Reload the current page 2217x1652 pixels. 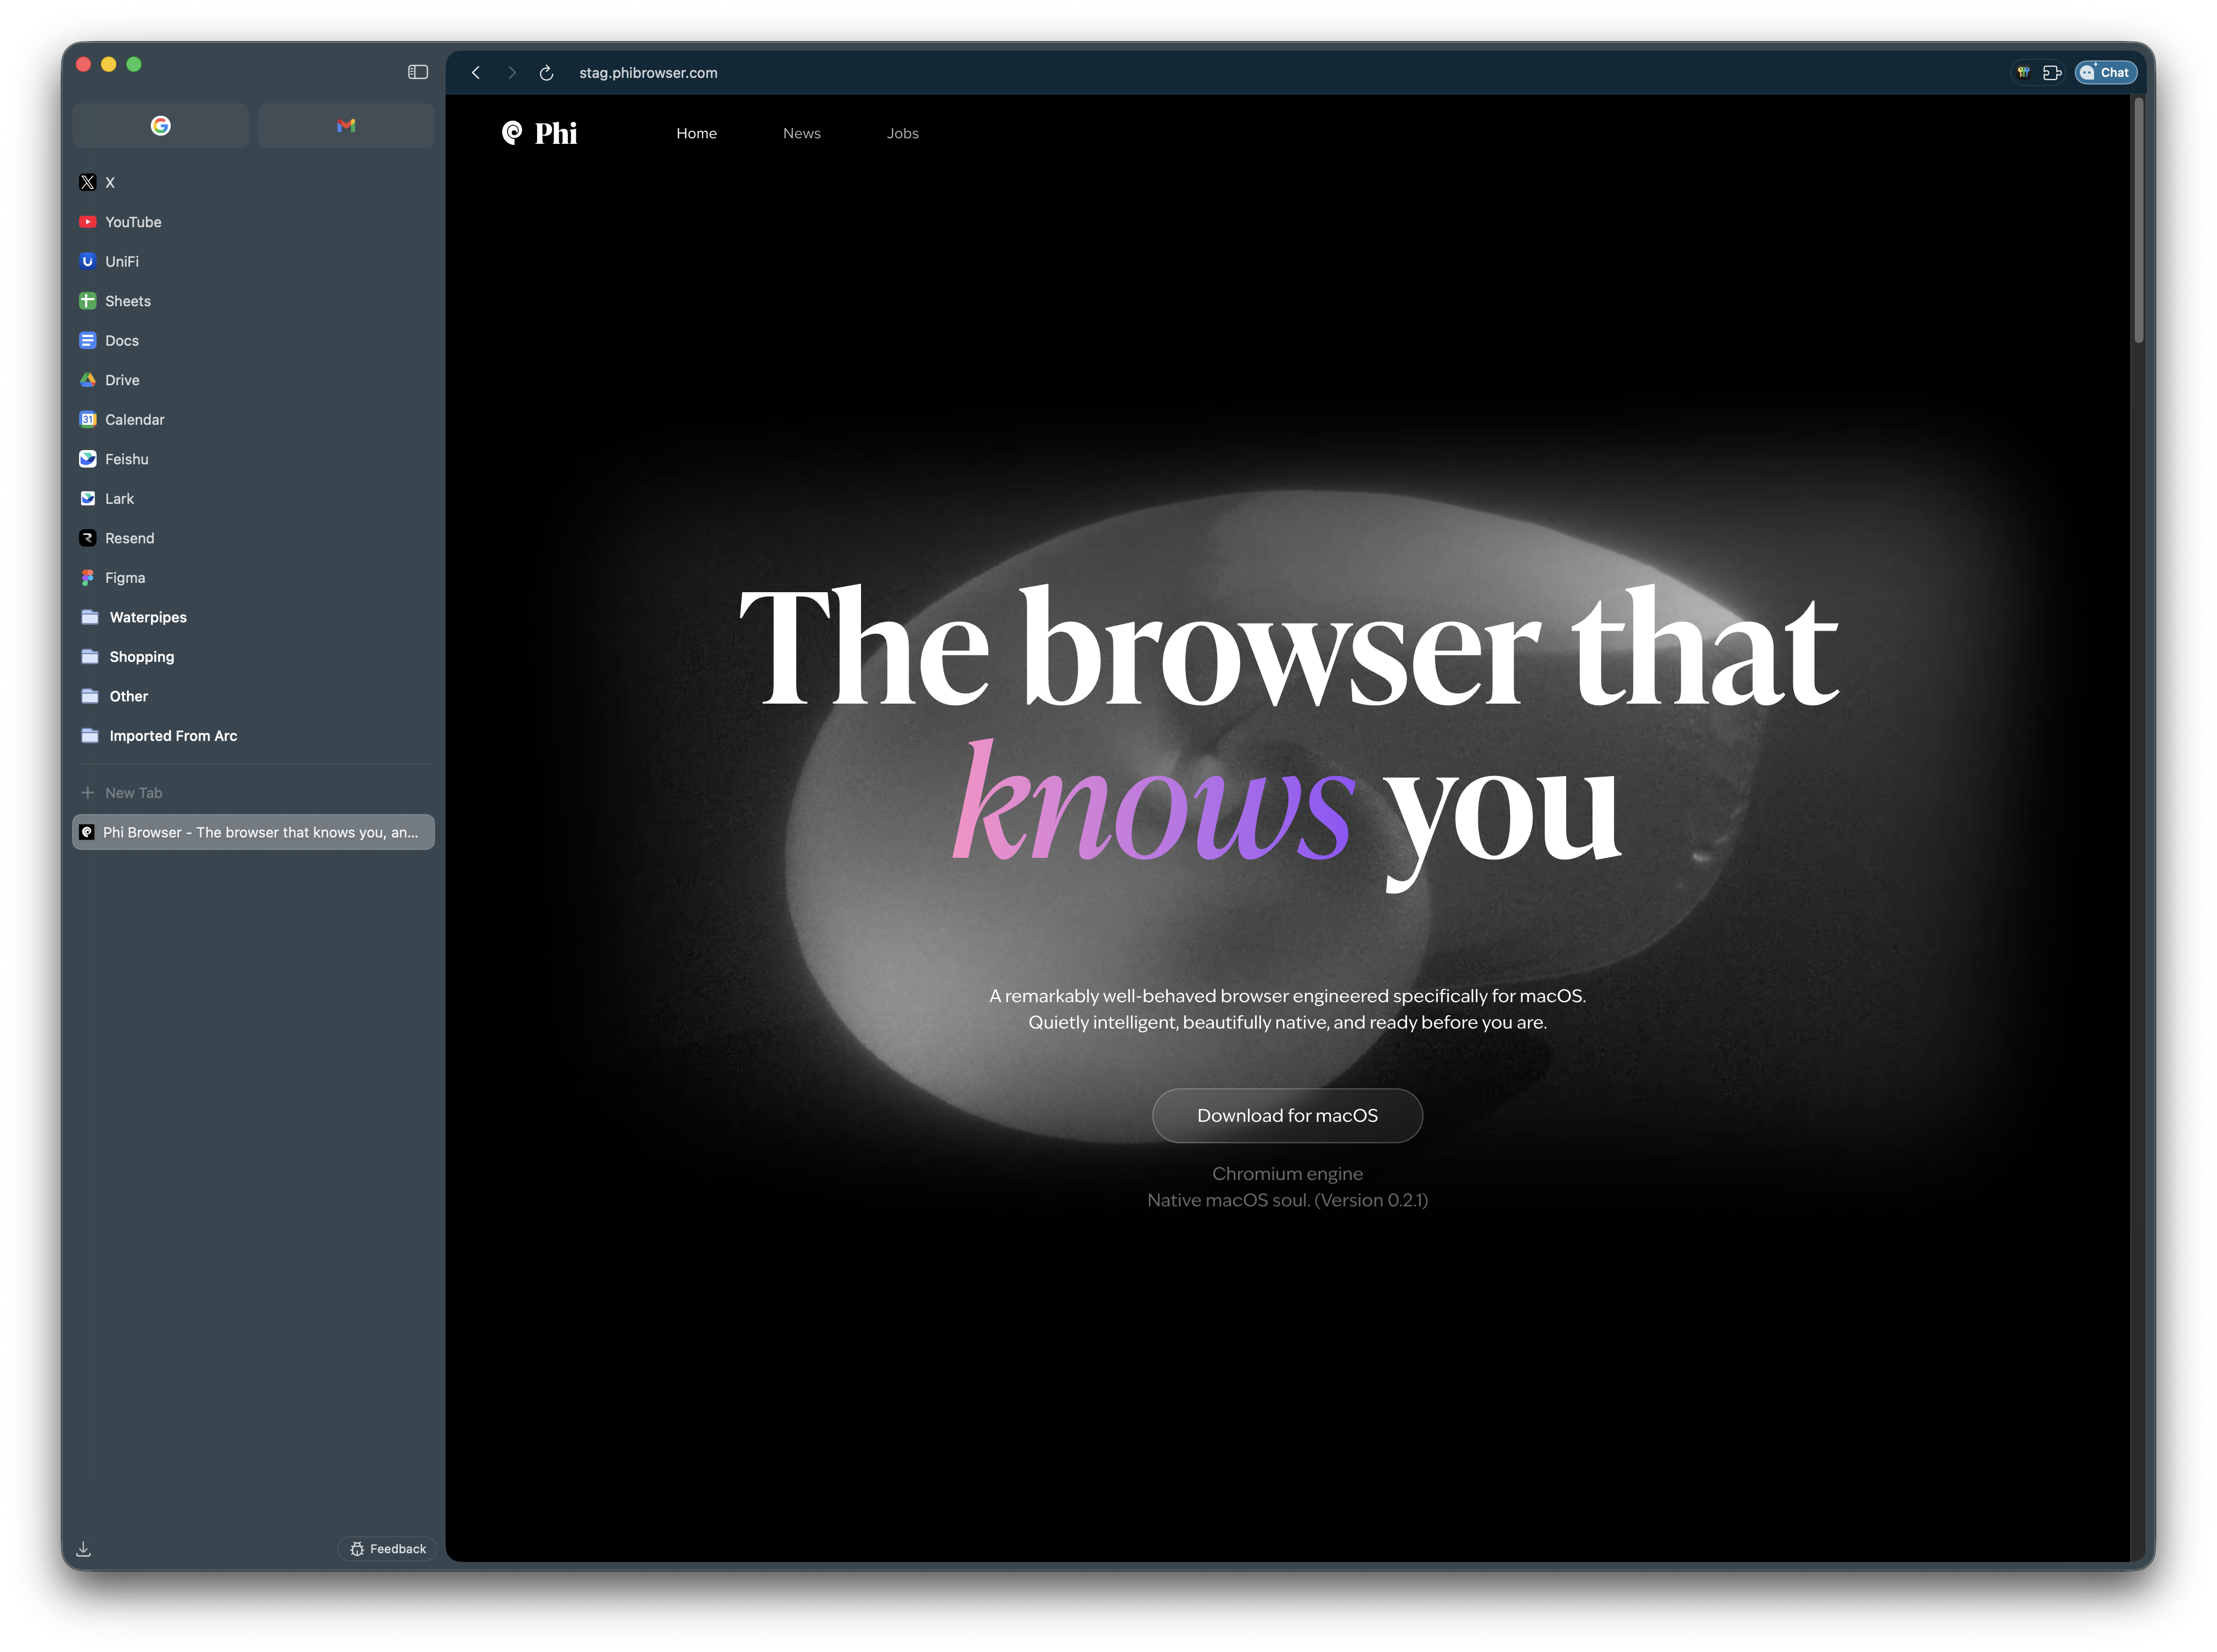546,72
